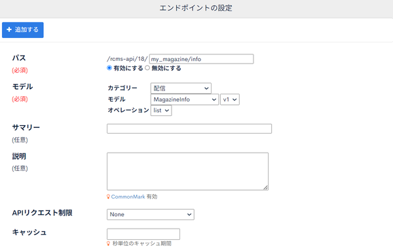
Task: Open the カテゴリー dropdown showing 配信
Action: (181, 88)
